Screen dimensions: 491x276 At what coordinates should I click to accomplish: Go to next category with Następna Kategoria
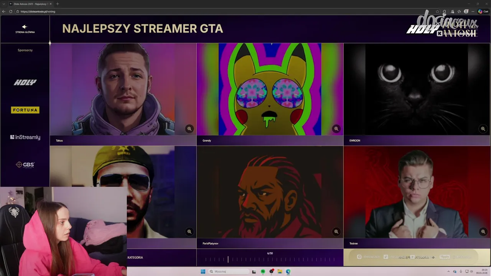(417, 257)
